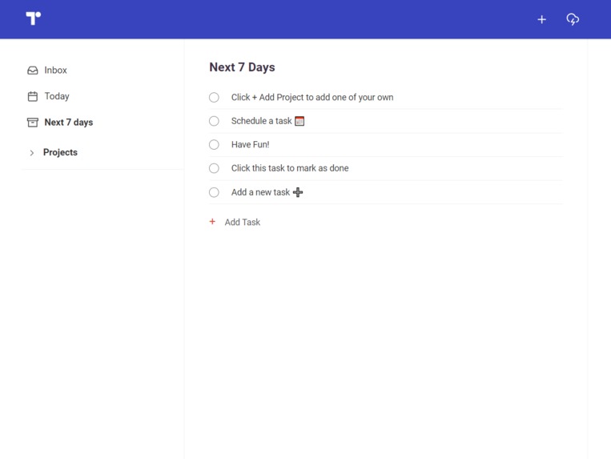The width and height of the screenshot is (611, 459).
Task: Switch to the Today view
Action: click(57, 96)
